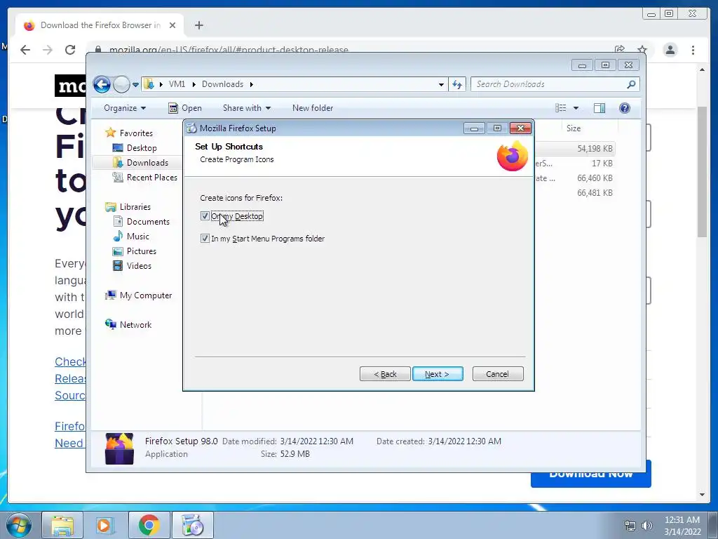Viewport: 718px width, 539px height.
Task: Select the 66,460 KB file row
Action: (574, 178)
